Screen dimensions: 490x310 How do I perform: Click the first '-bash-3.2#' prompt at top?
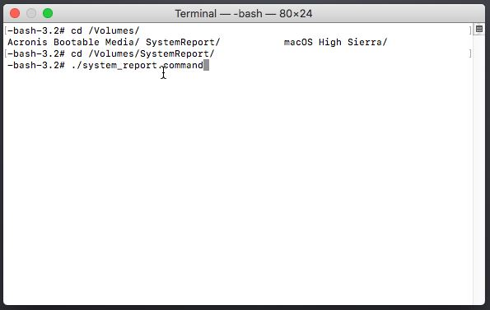36,30
